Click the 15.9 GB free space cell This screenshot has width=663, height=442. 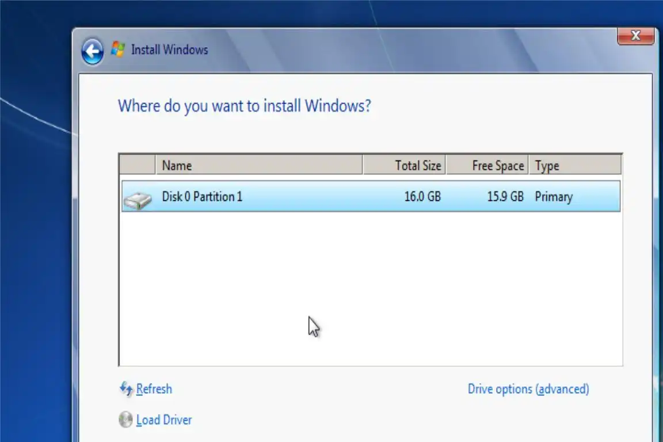pos(505,197)
